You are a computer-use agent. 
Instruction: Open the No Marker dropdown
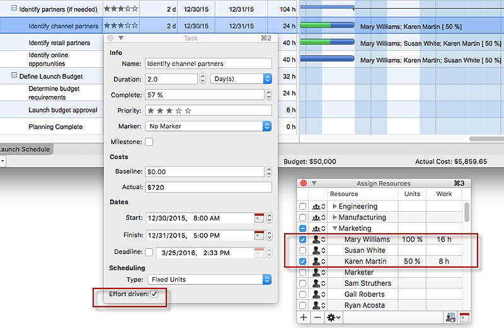[x=208, y=126]
